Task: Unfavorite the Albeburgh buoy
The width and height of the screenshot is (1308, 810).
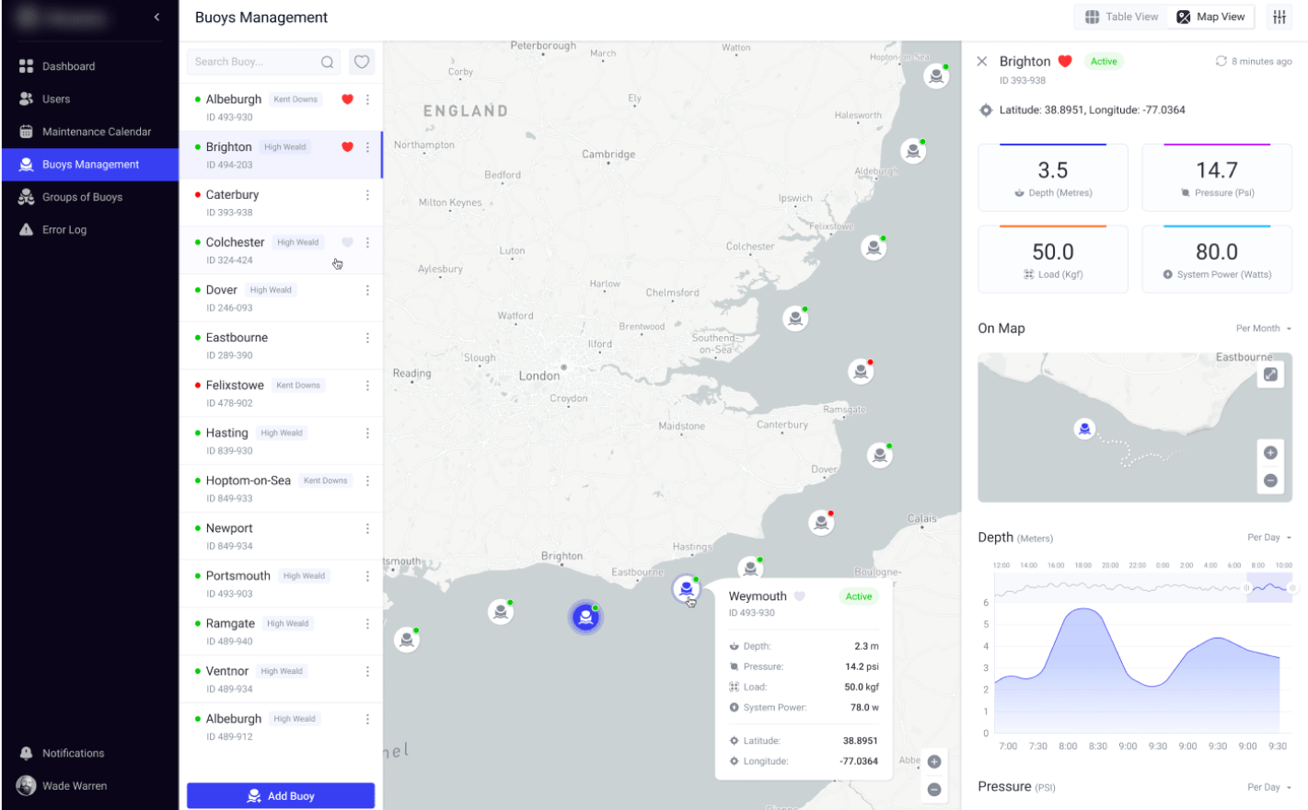Action: click(347, 99)
